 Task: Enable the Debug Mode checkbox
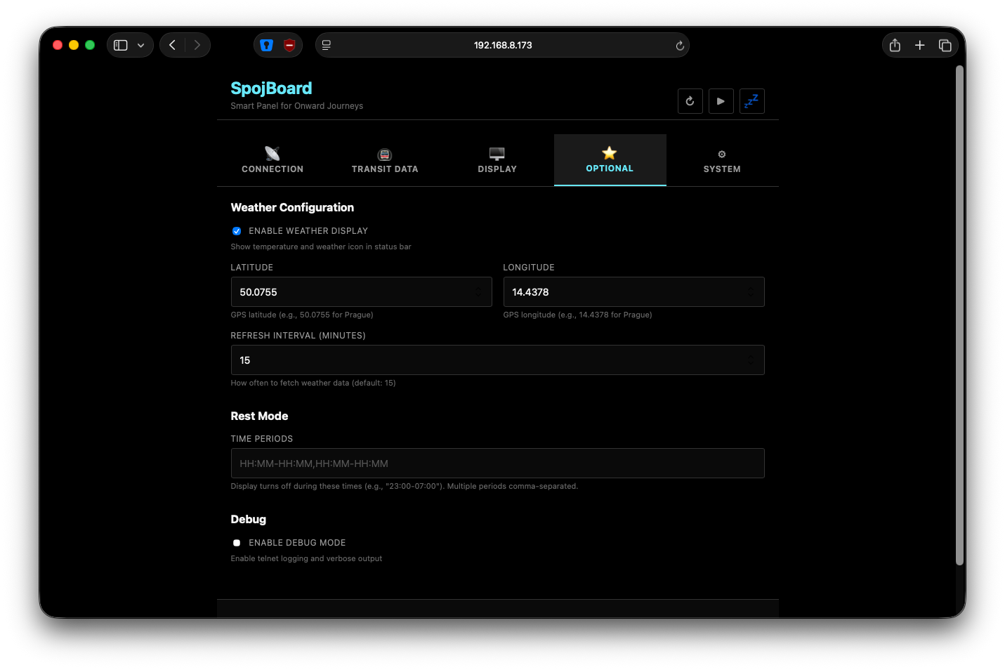click(237, 543)
